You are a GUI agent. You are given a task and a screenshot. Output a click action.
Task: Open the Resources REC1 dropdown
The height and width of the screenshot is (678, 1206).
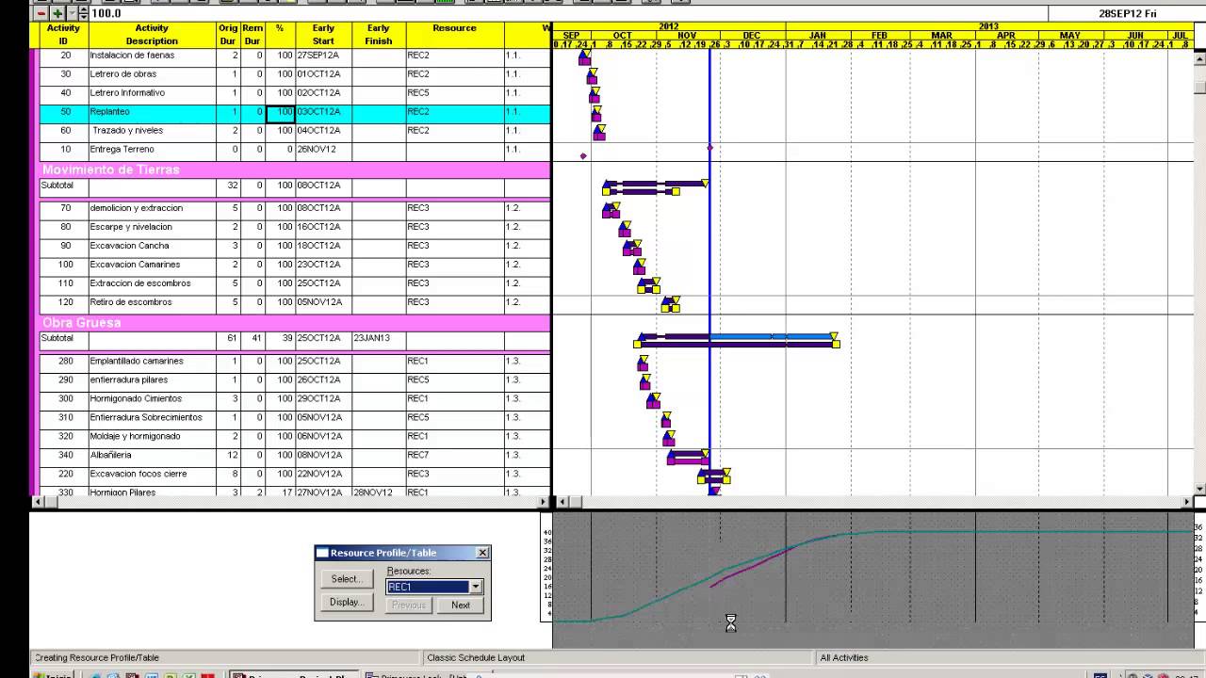coord(476,587)
